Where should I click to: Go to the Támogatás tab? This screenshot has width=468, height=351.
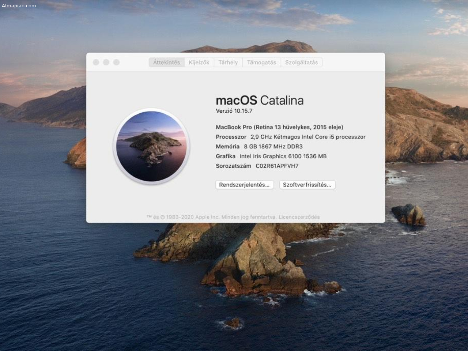point(262,63)
